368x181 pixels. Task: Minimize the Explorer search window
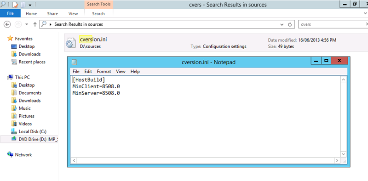345,4
